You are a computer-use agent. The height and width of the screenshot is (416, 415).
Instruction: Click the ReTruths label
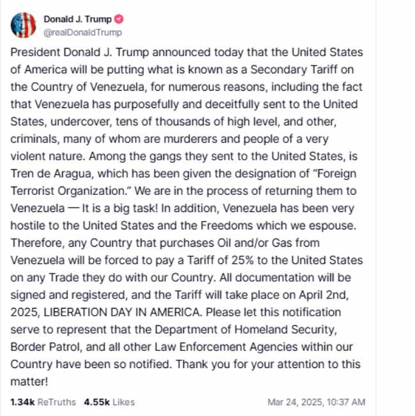57,402
